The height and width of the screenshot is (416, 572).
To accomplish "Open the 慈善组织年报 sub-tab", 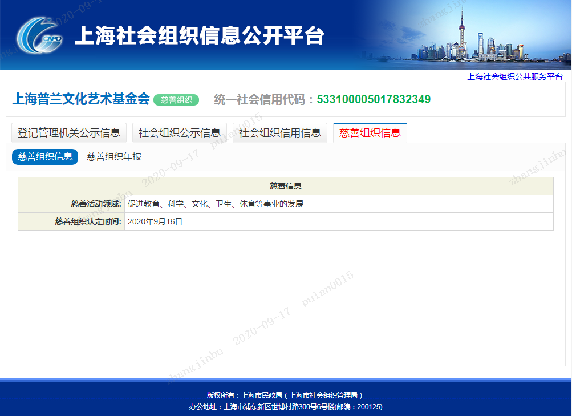I will tap(114, 156).
